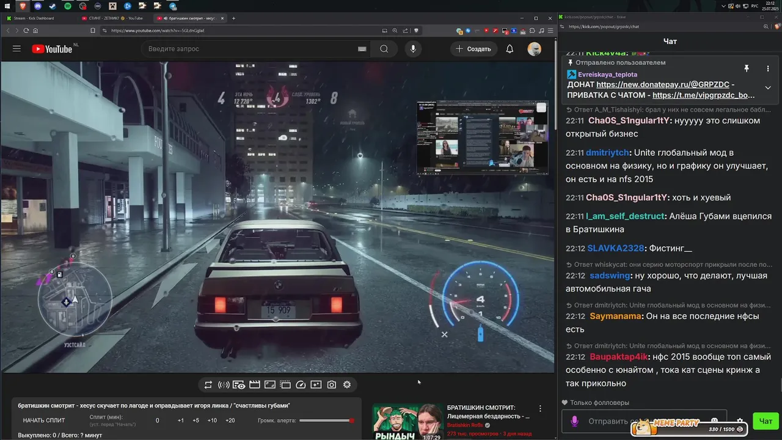The width and height of the screenshot is (782, 440).
Task: Start voice search with microphone icon
Action: 413,49
